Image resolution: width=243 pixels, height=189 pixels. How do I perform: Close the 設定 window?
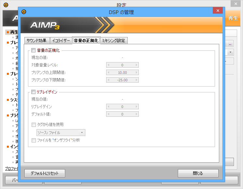[236, 4]
